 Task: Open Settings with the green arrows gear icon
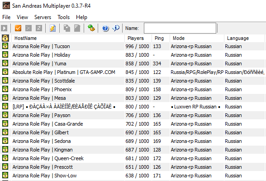click(91, 28)
